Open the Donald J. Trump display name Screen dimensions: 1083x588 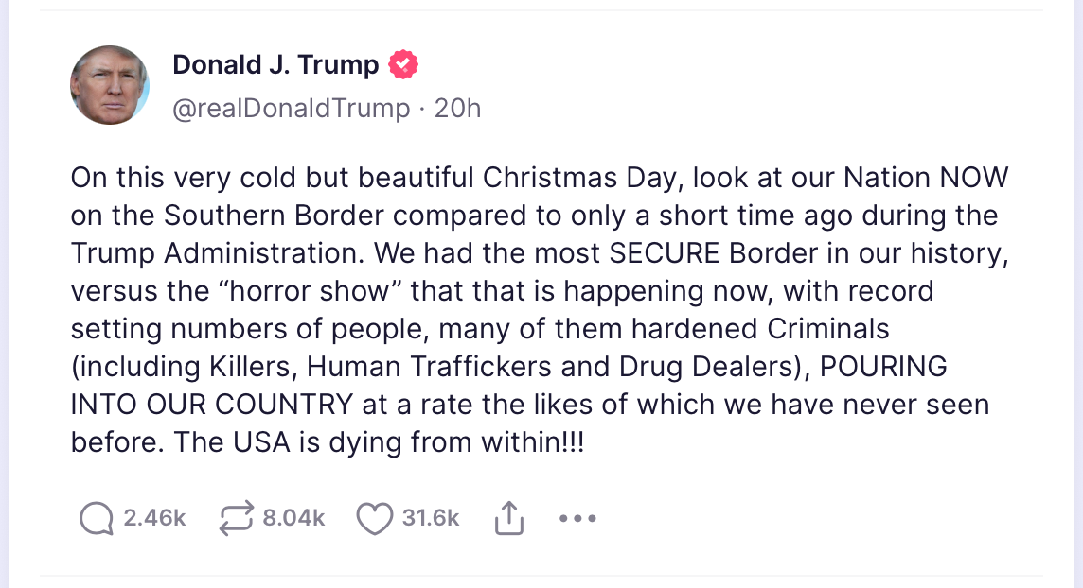coord(275,65)
